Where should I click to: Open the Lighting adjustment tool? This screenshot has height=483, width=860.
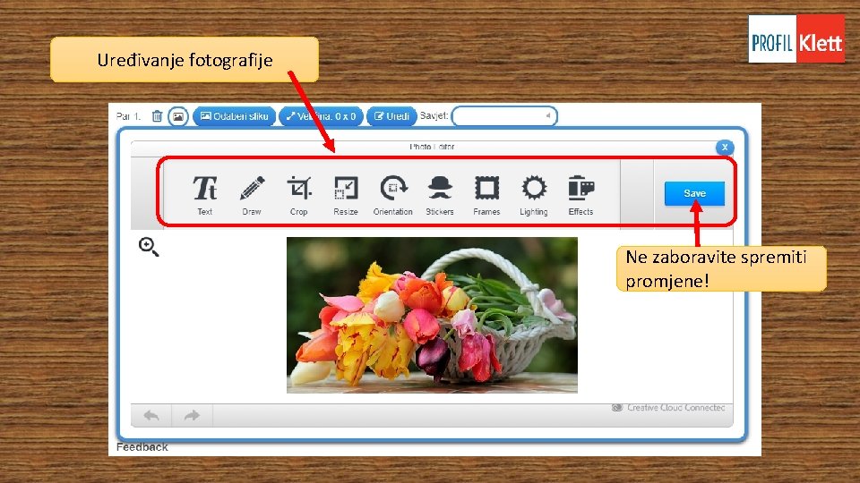[534, 195]
